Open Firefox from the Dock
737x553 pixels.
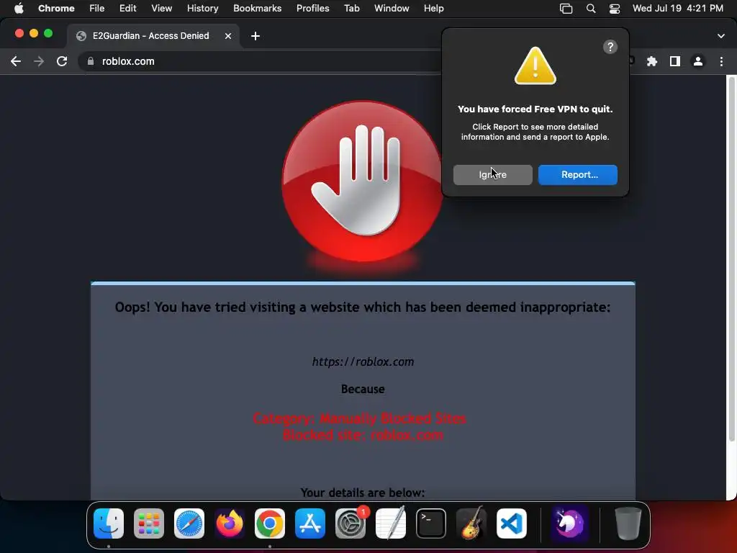point(230,523)
